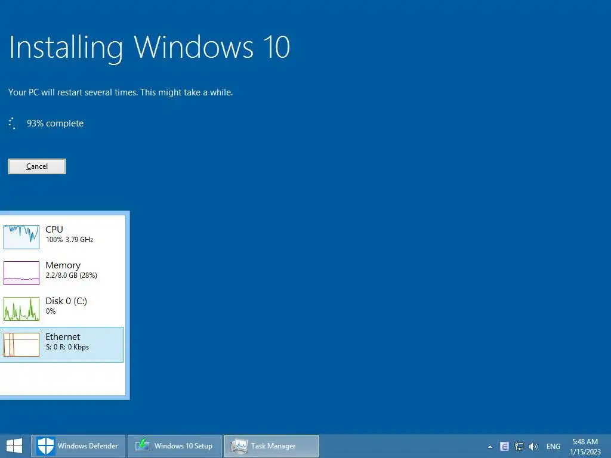The image size is (611, 458).
Task: Click the purple tray application icon
Action: click(x=504, y=446)
